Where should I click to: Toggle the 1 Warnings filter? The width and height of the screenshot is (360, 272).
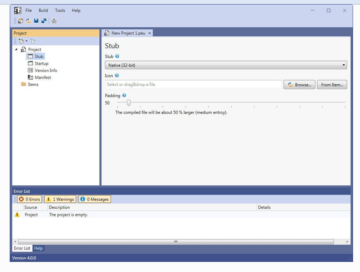point(60,199)
